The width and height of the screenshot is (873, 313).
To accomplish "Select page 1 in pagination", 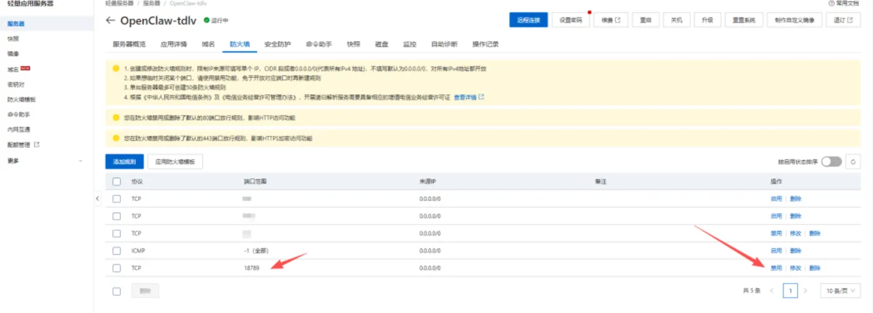I will [791, 291].
